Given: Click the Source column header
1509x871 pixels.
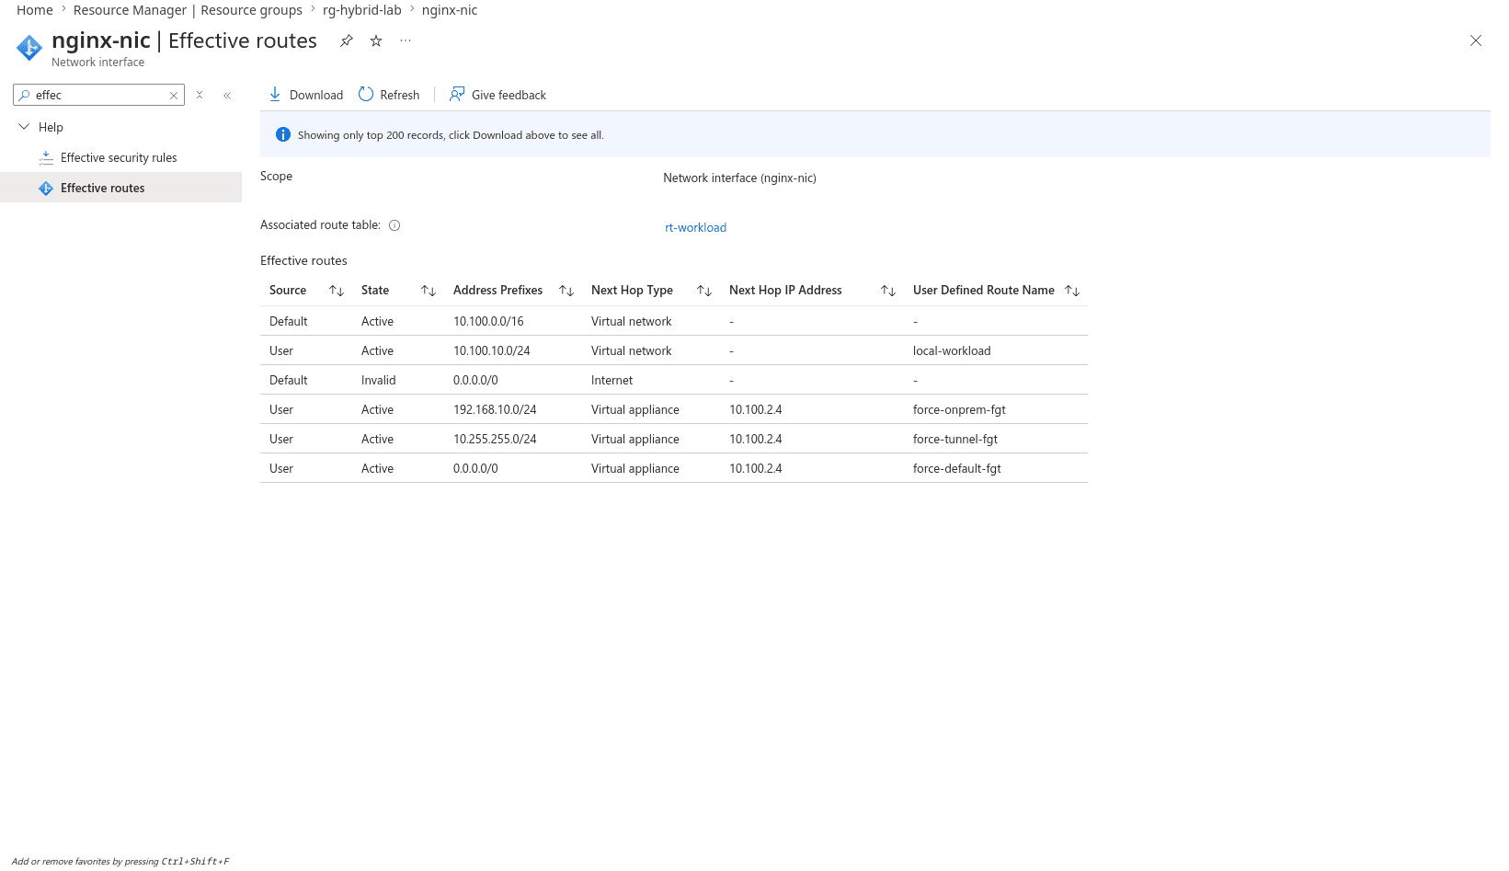Looking at the screenshot, I should click(288, 290).
